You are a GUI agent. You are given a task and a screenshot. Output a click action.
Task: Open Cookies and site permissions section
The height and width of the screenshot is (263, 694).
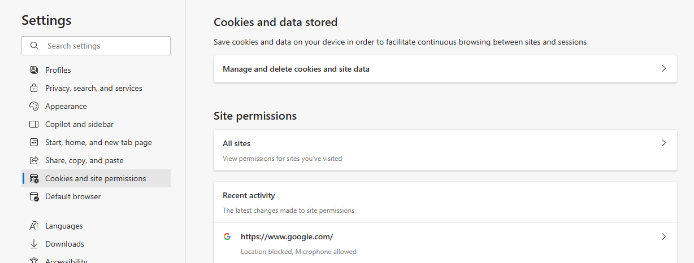96,178
